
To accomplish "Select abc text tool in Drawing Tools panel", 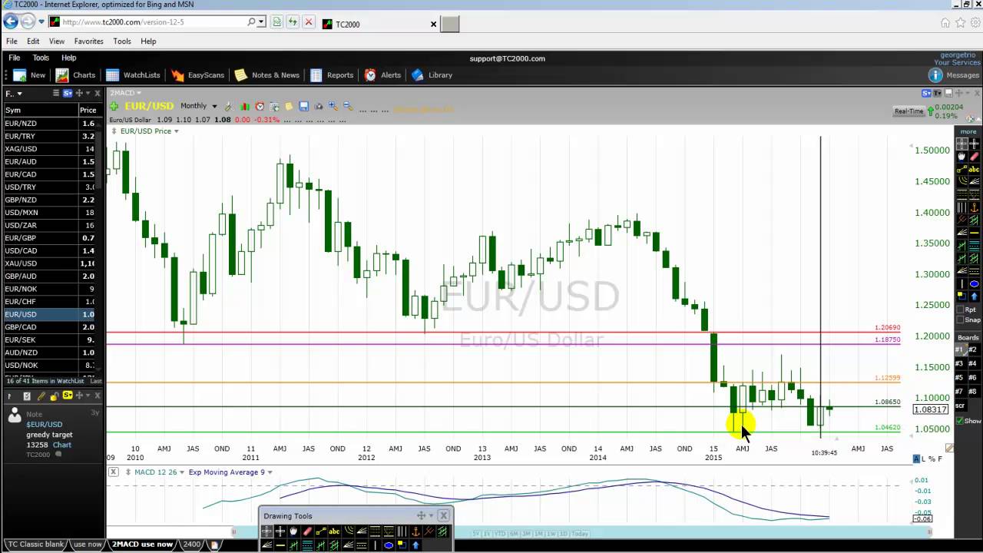I will click(334, 531).
